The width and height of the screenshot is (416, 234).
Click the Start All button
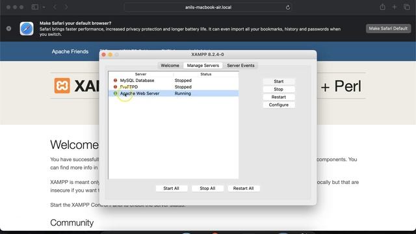pyautogui.click(x=171, y=188)
